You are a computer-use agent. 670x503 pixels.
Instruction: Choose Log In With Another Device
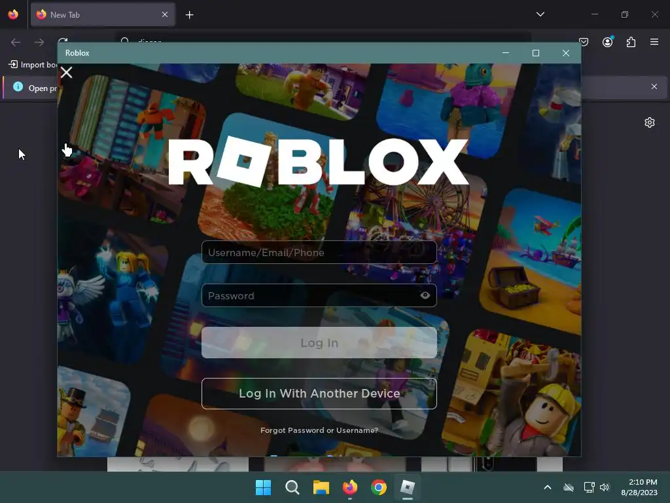319,394
